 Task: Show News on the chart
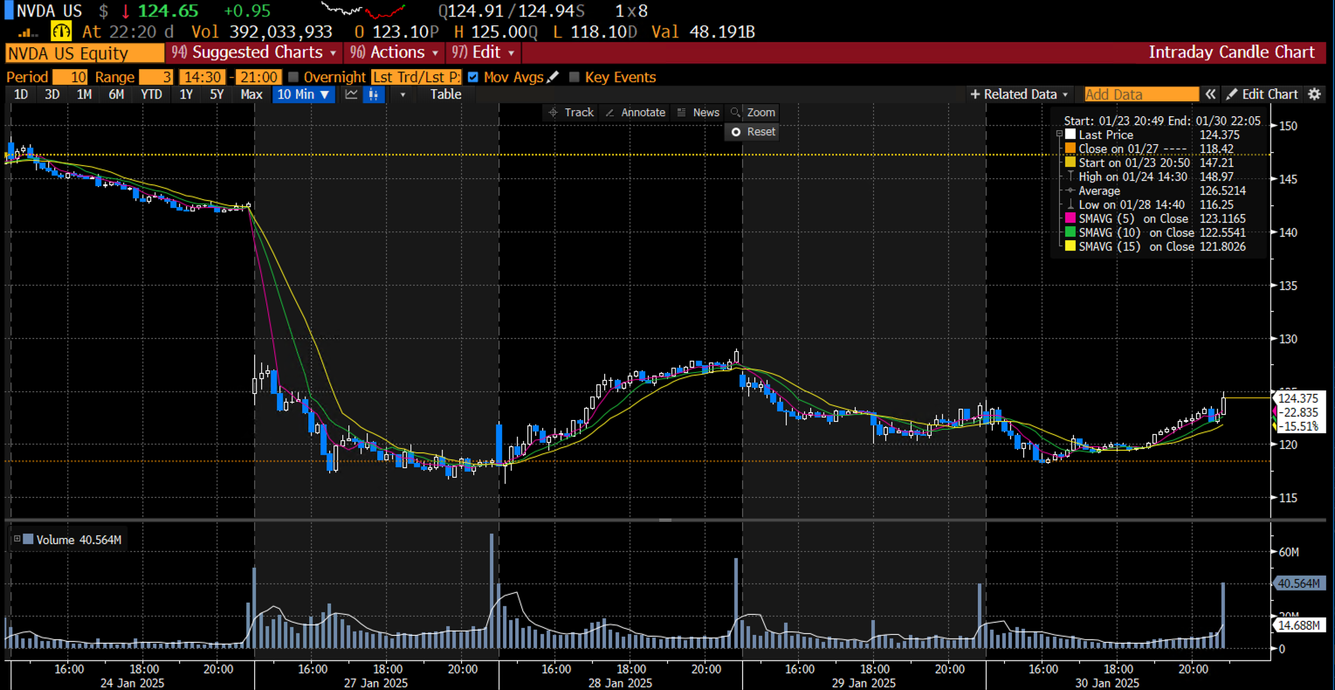coord(698,113)
